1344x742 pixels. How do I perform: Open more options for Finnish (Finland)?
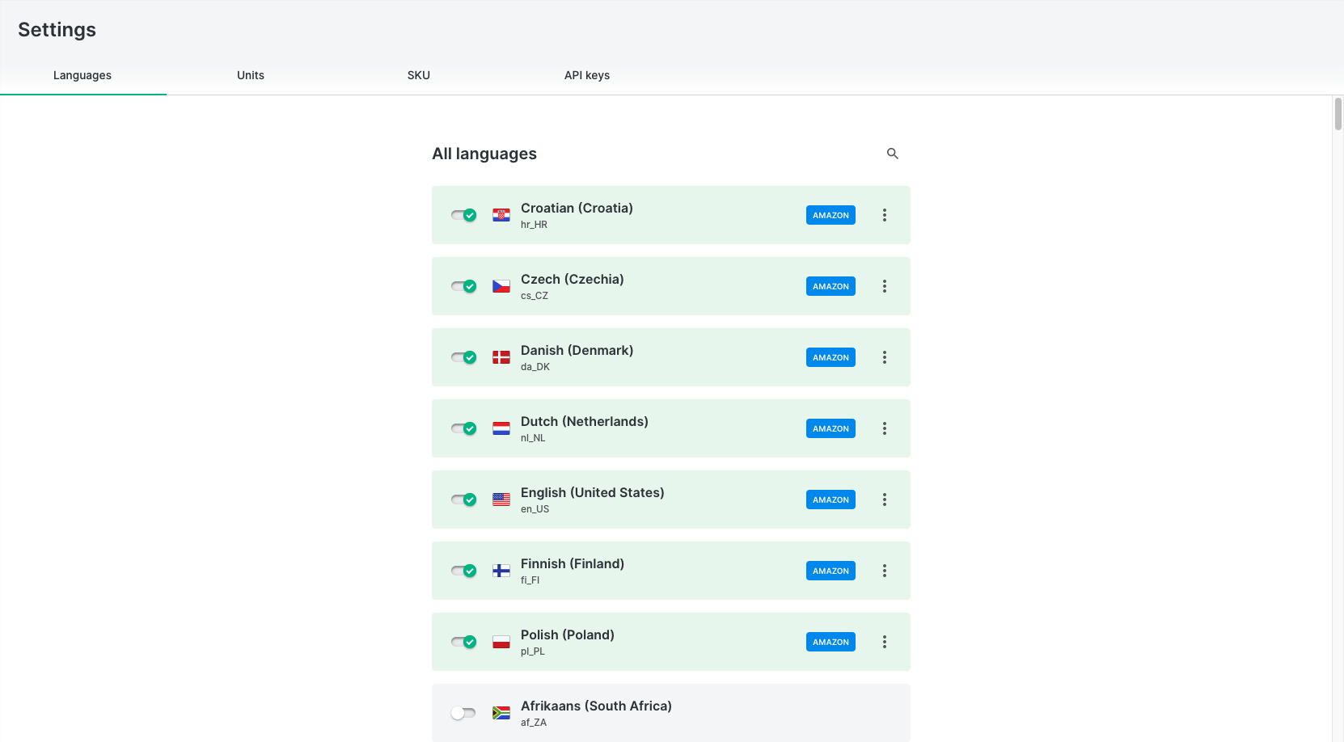(885, 571)
